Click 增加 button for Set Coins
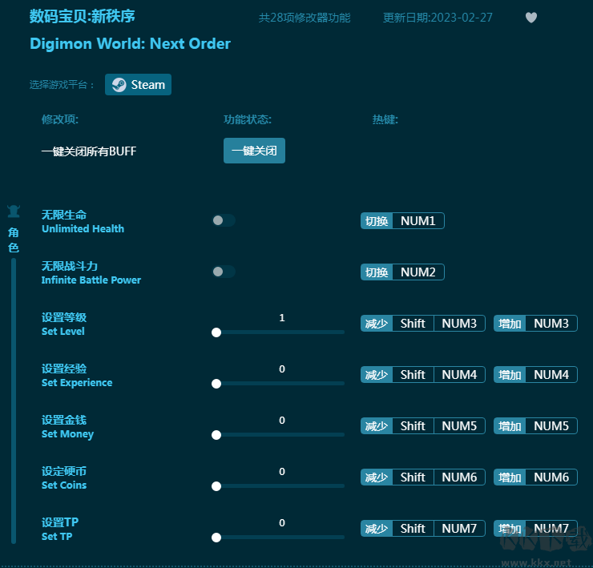This screenshot has width=593, height=568. point(510,477)
